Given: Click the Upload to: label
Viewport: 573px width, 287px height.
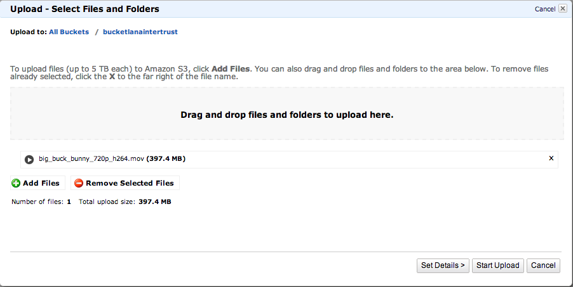Looking at the screenshot, I should point(29,32).
